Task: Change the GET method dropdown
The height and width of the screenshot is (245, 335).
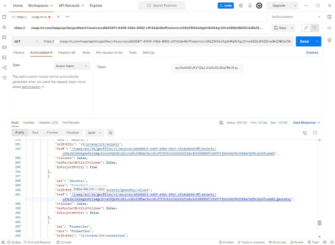Action: point(26,42)
